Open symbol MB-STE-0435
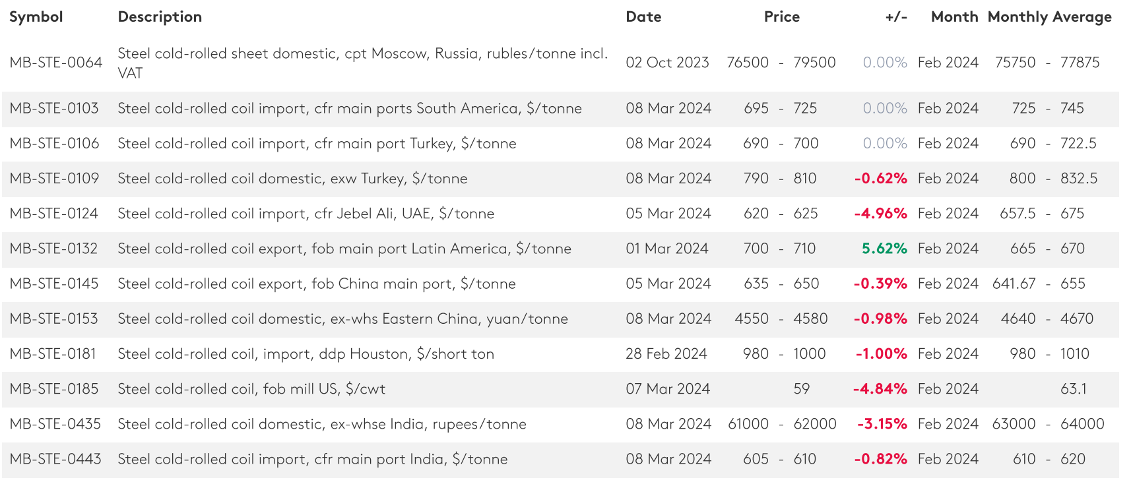The image size is (1131, 486). [55, 424]
